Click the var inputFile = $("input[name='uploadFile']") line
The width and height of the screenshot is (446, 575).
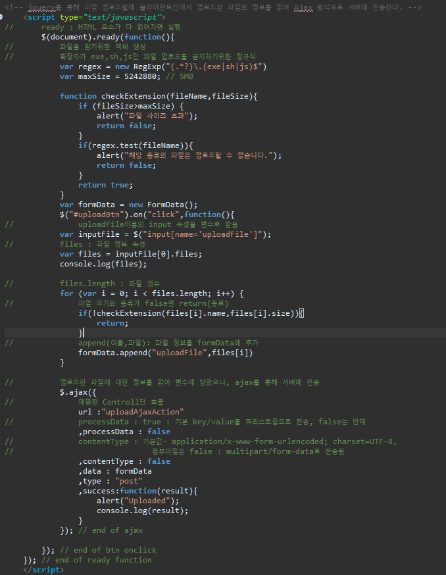[x=165, y=235]
